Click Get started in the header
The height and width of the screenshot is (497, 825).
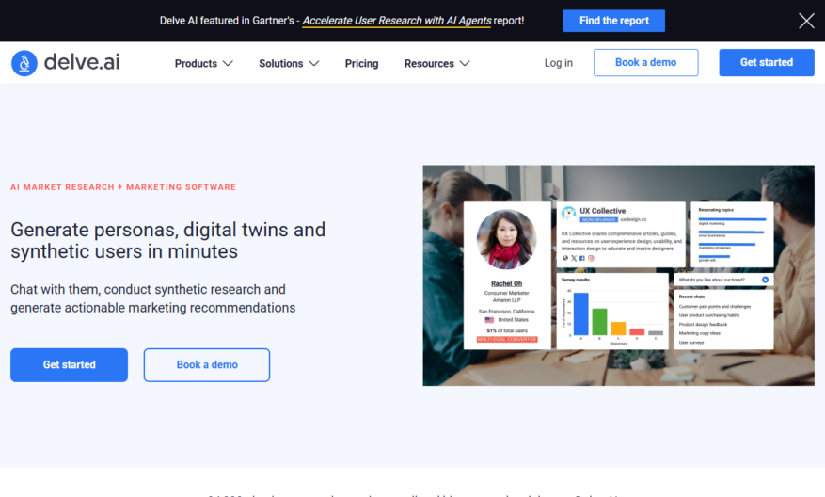767,62
